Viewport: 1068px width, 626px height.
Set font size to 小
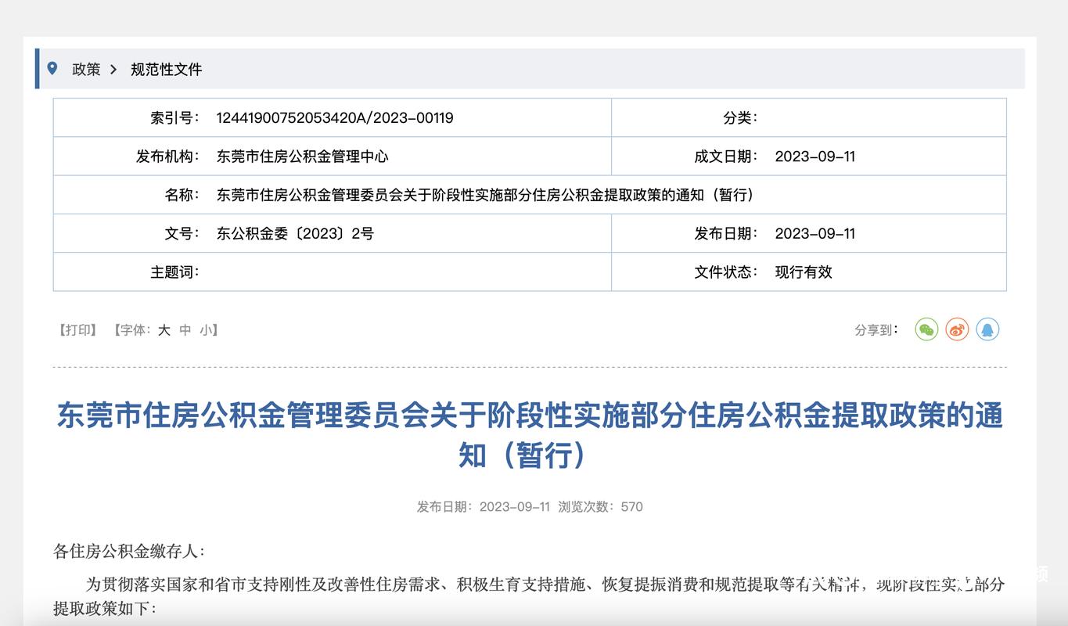coord(205,330)
